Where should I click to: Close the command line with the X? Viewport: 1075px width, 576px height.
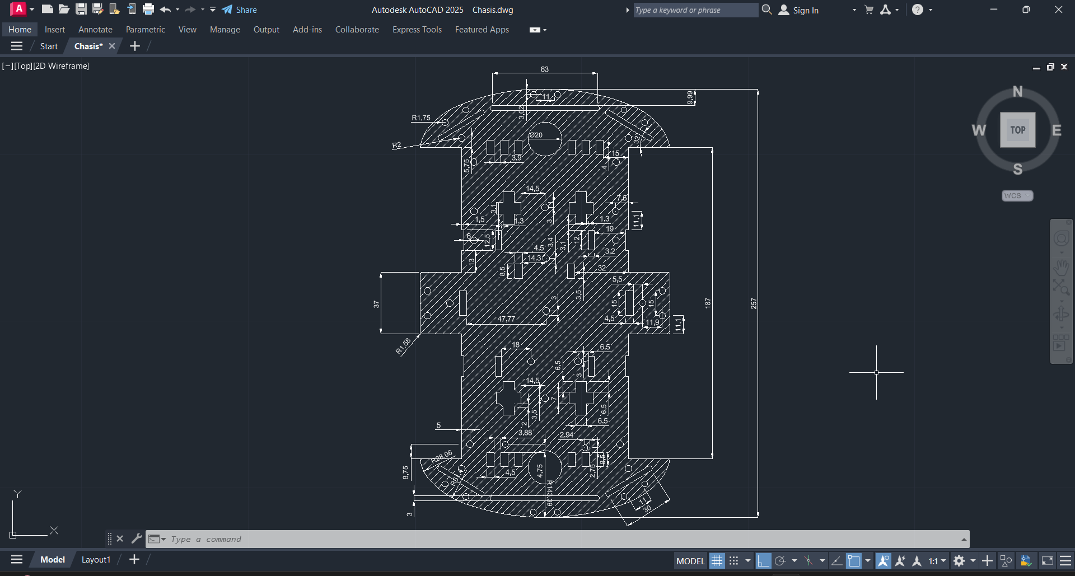tap(120, 538)
